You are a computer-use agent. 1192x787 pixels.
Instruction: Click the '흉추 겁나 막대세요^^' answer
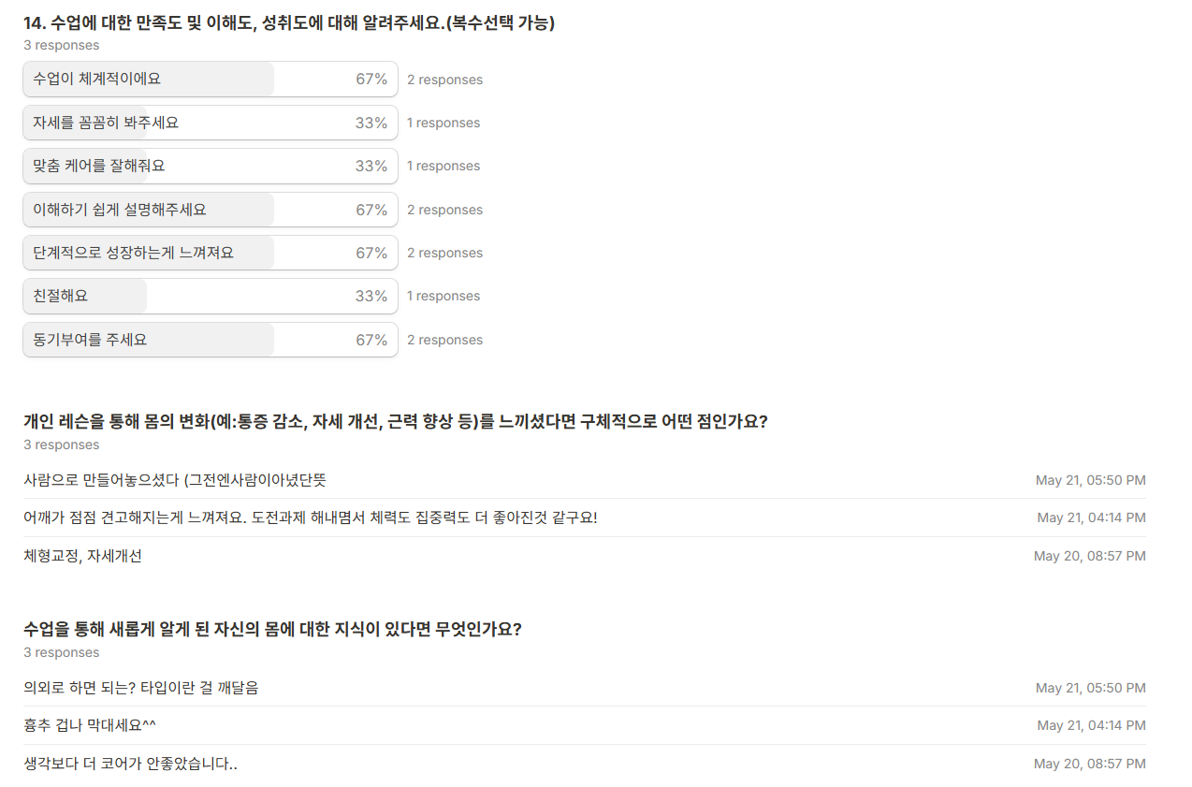click(x=90, y=725)
